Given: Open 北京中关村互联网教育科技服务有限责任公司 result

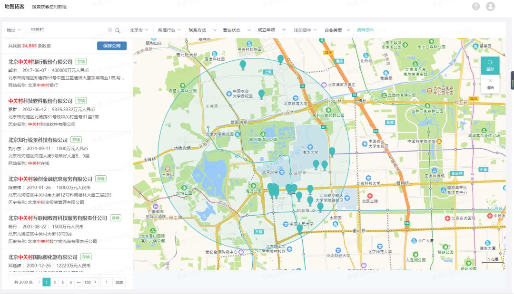Looking at the screenshot, I should point(58,218).
